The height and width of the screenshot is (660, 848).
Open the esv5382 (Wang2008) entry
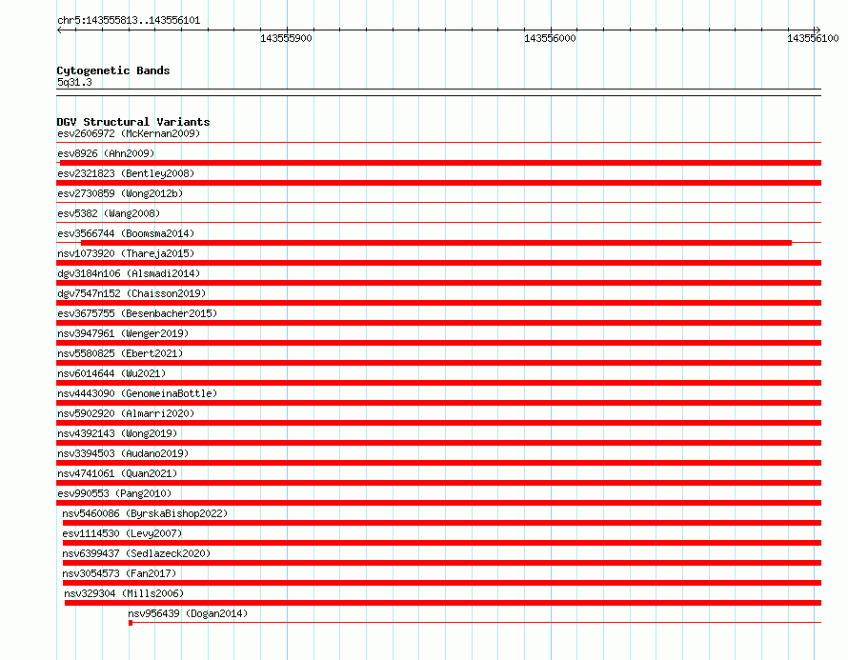point(109,213)
